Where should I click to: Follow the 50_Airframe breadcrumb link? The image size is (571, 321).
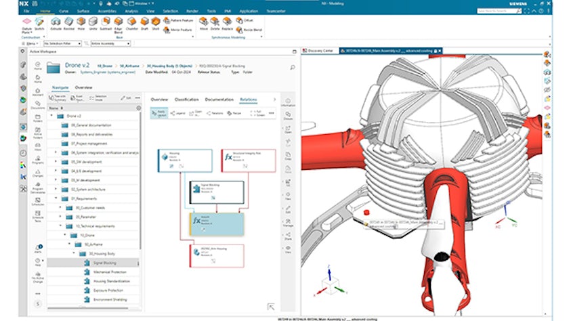[x=130, y=66]
